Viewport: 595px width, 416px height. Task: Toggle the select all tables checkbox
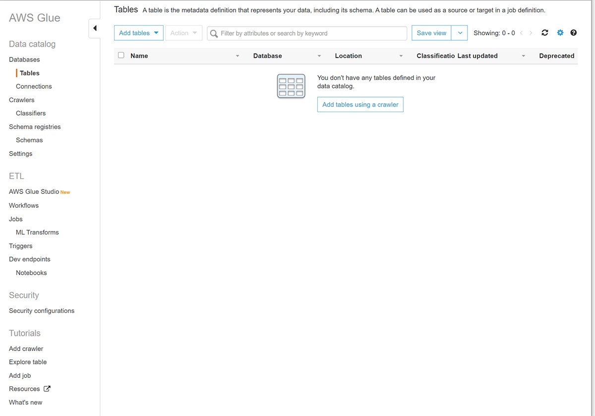click(x=121, y=56)
